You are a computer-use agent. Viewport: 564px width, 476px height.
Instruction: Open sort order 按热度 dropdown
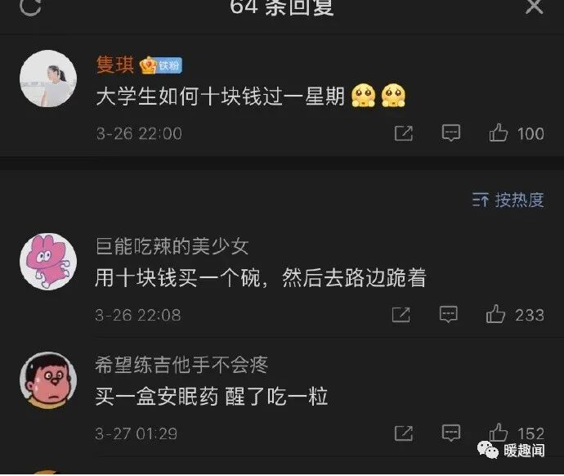click(x=508, y=200)
